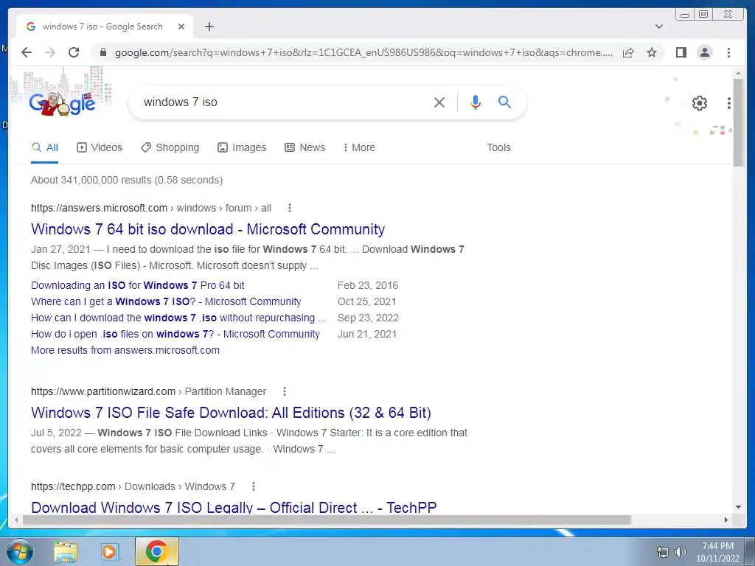Viewport: 755px width, 566px height.
Task: Open 'How can I download the windows 7 .iso' link
Action: pos(178,318)
